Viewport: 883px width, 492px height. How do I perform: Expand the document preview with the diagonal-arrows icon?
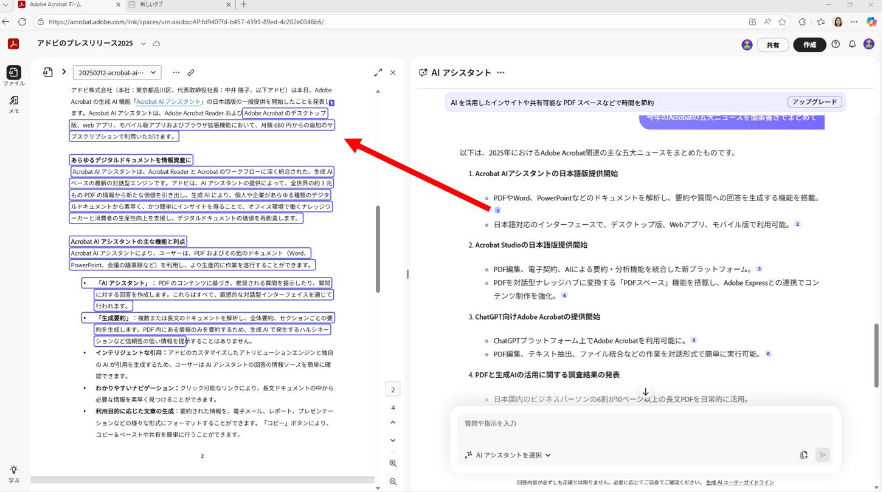pyautogui.click(x=378, y=72)
